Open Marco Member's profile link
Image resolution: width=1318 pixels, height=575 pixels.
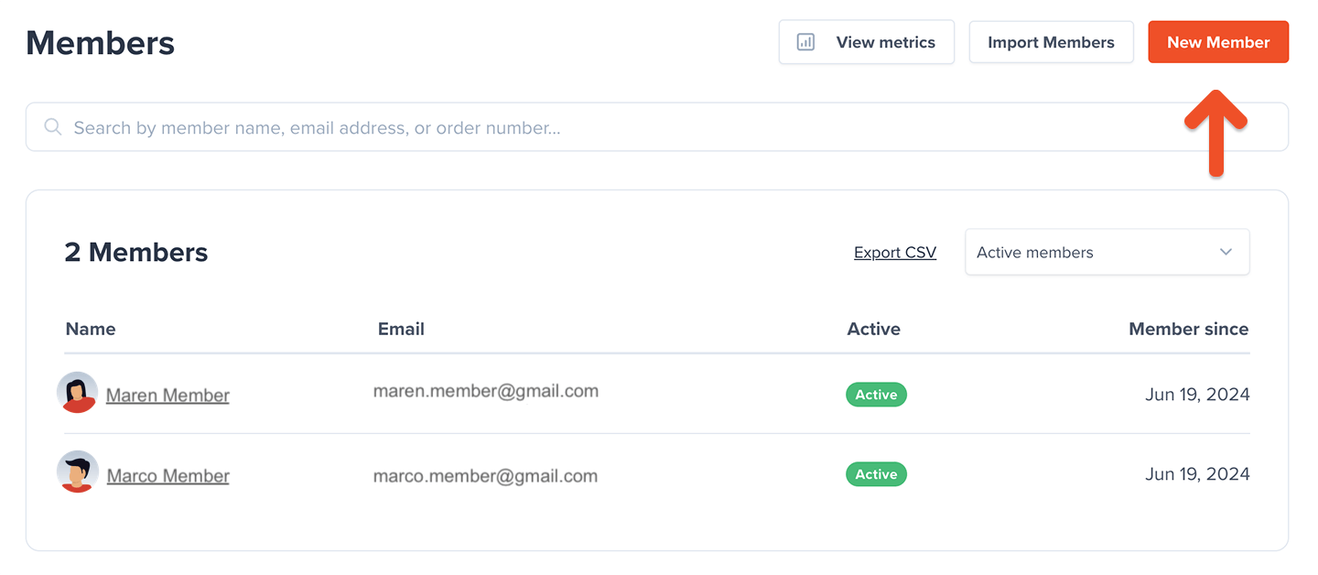pyautogui.click(x=168, y=476)
